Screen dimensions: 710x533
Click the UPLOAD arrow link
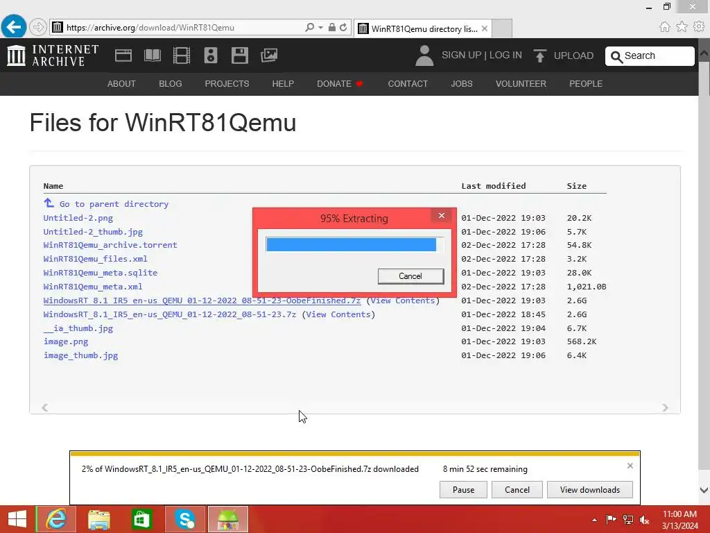pyautogui.click(x=563, y=56)
